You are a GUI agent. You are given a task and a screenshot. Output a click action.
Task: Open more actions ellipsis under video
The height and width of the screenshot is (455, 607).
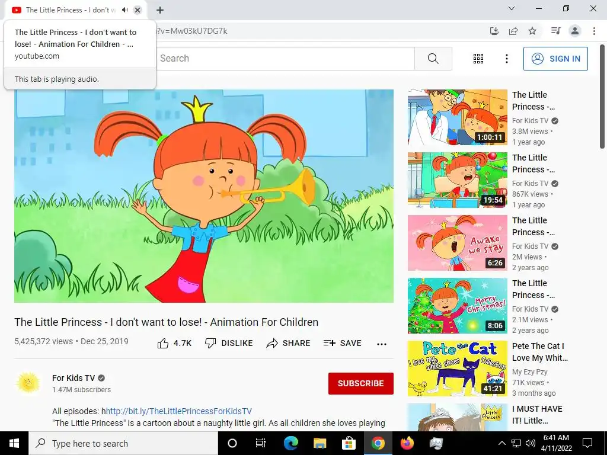[x=382, y=344]
